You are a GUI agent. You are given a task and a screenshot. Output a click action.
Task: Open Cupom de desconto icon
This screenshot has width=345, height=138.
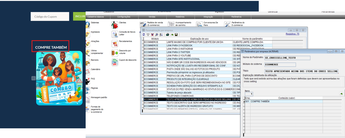pos(115,62)
